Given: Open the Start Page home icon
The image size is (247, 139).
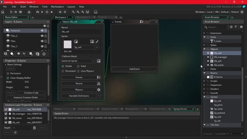Looking at the screenshot, I should pyautogui.click(x=3, y=12).
